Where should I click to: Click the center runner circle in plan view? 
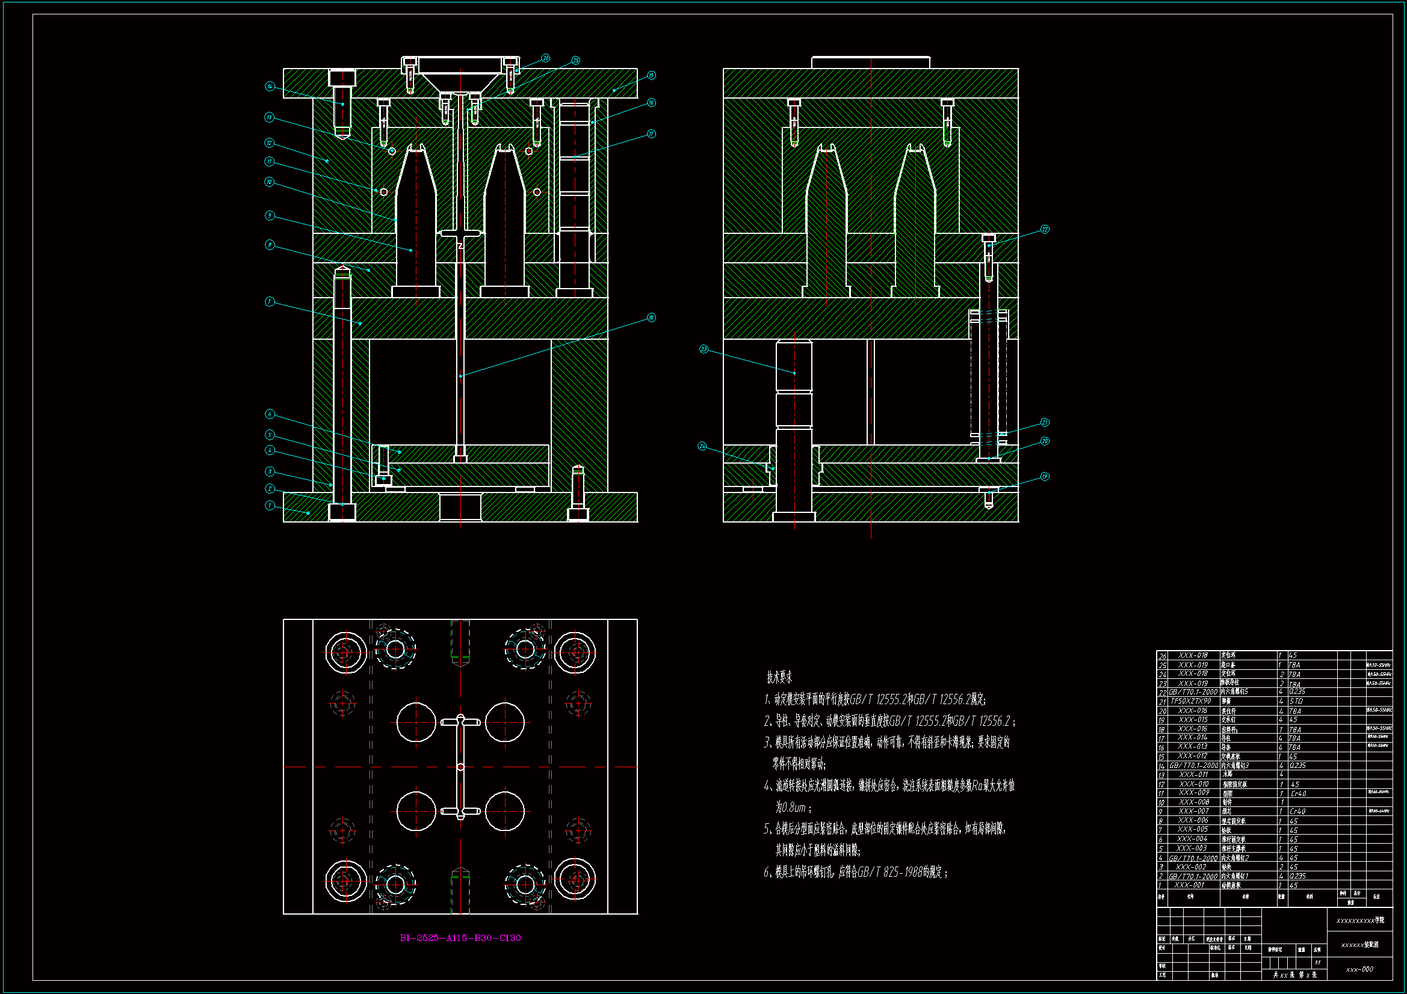point(460,767)
